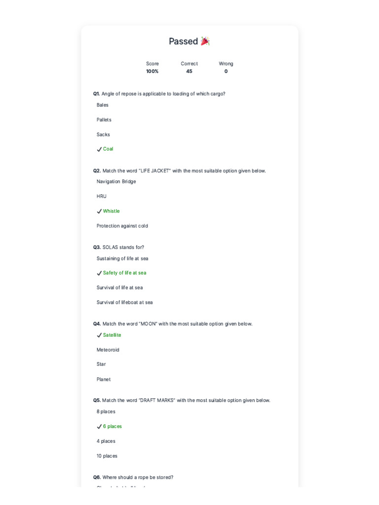Choose Protection against cold option
The height and width of the screenshot is (505, 379).
(122, 226)
